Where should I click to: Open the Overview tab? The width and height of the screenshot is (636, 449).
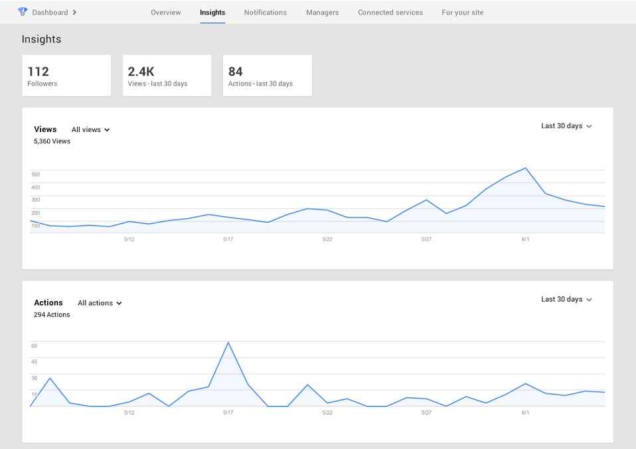[x=165, y=13]
